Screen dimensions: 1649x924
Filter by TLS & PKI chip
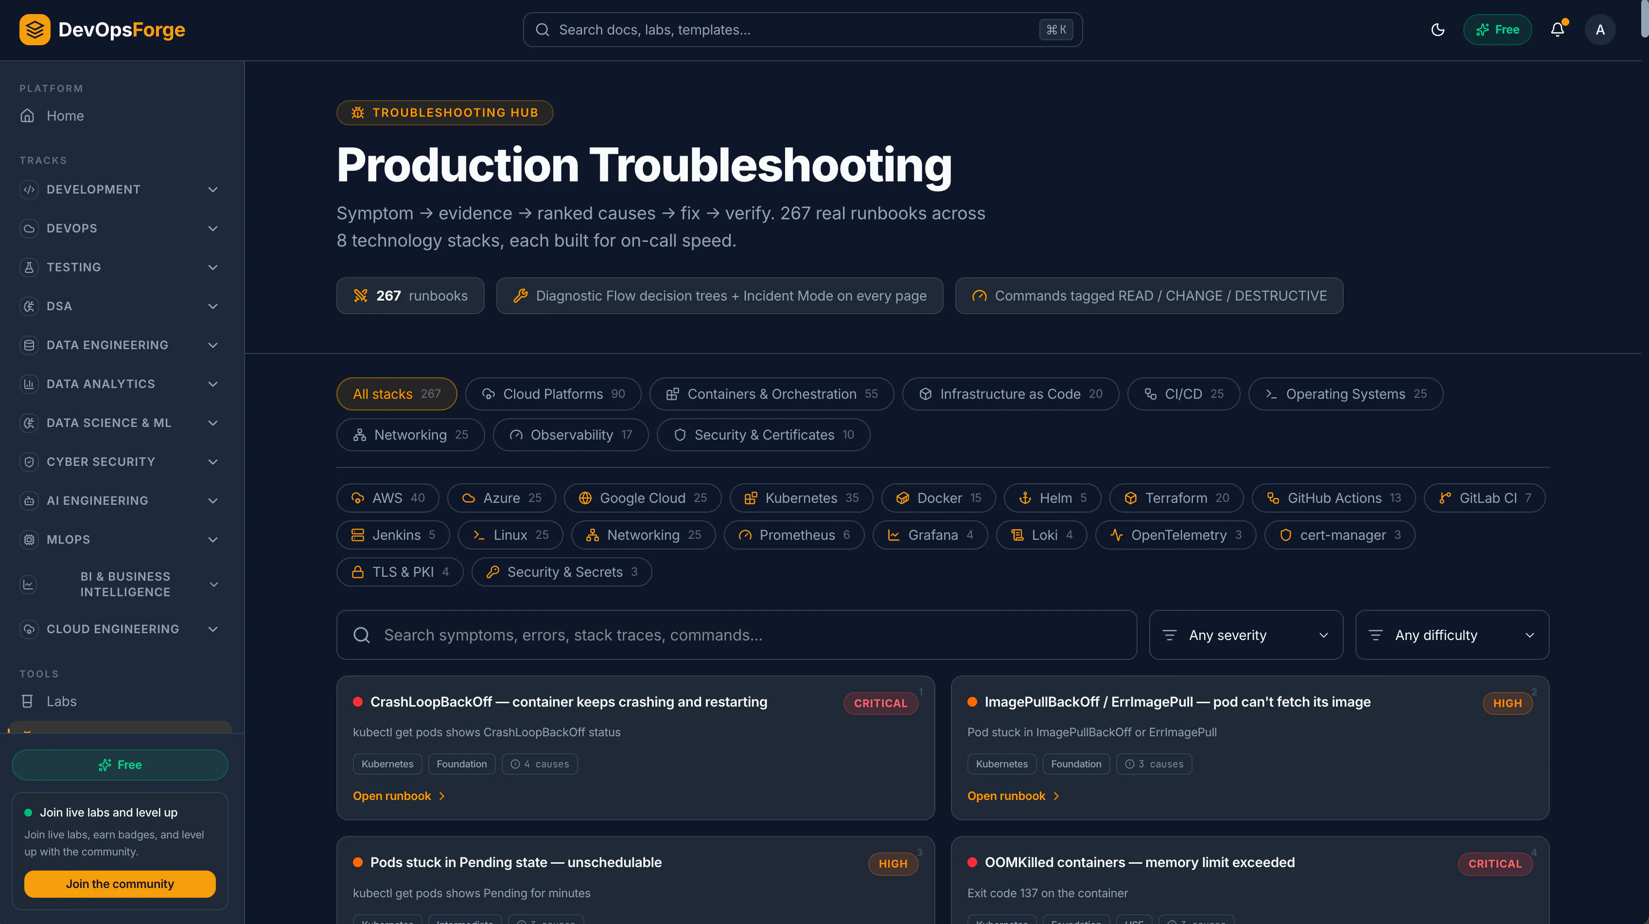click(x=400, y=572)
